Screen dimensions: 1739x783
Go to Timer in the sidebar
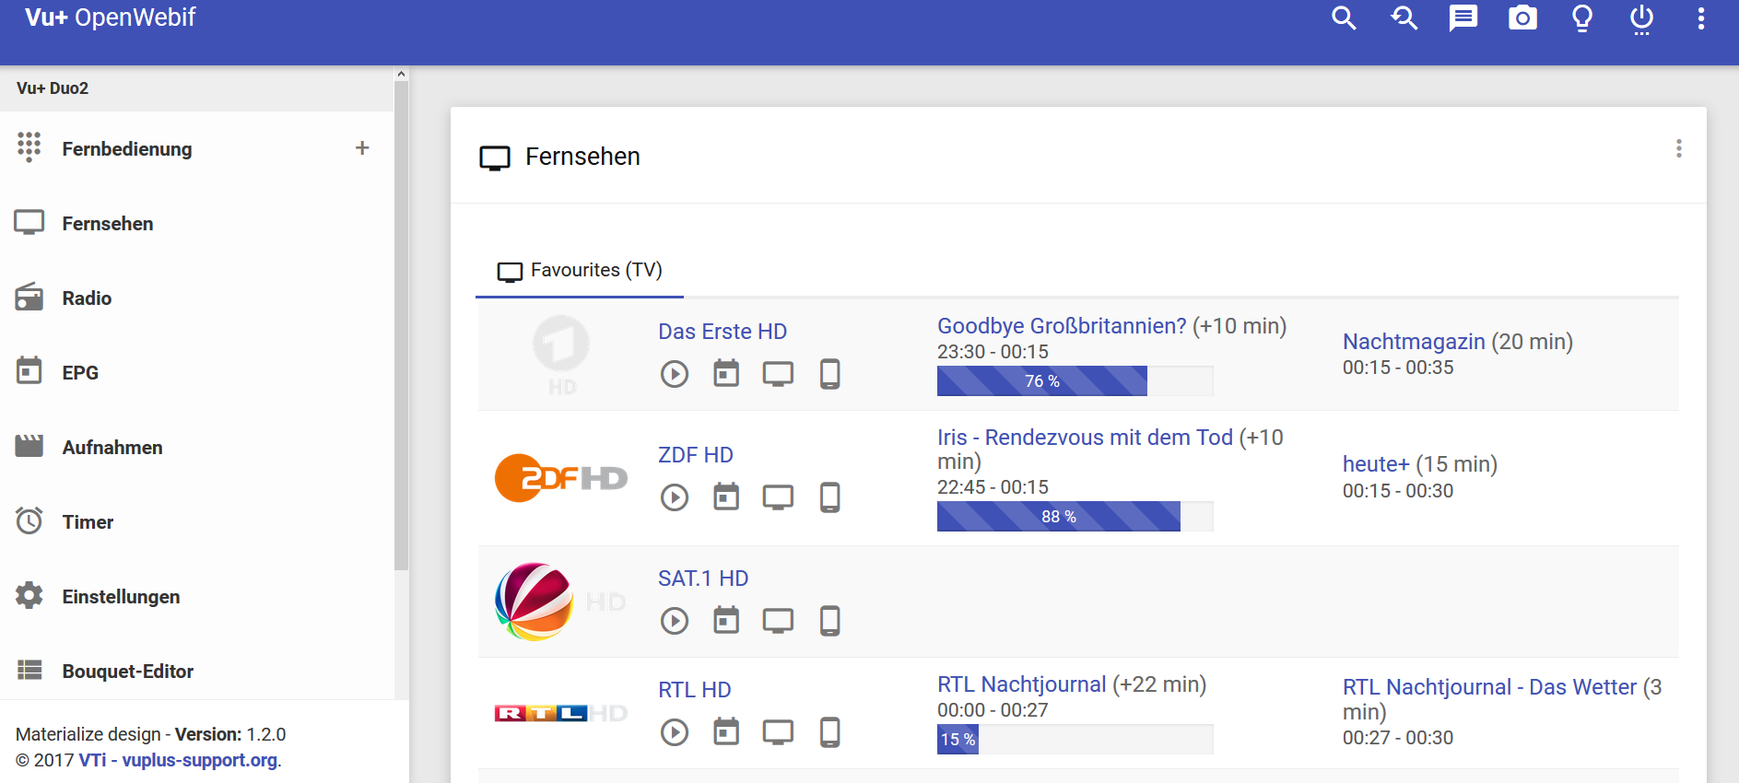pos(88,522)
